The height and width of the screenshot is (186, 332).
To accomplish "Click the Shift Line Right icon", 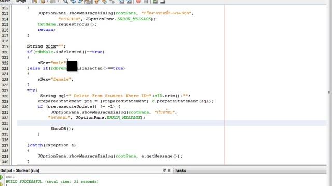I will pos(129,2).
